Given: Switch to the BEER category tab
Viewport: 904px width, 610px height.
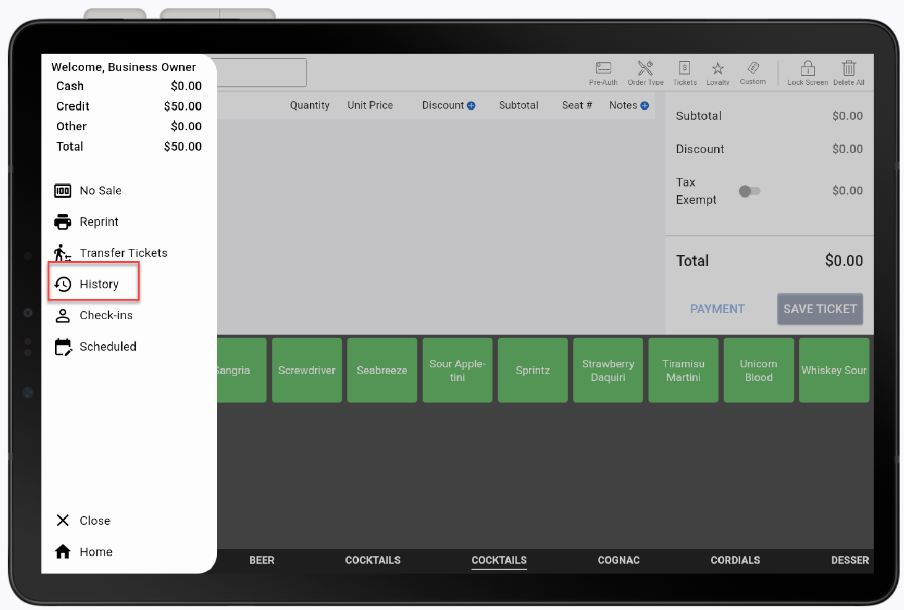Looking at the screenshot, I should [x=262, y=560].
